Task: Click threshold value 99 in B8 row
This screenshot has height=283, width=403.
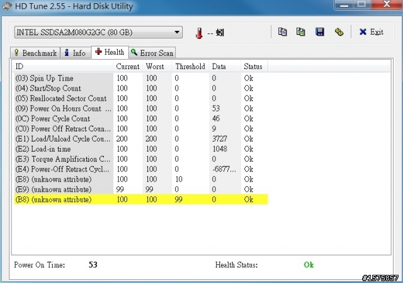Action: [179, 199]
